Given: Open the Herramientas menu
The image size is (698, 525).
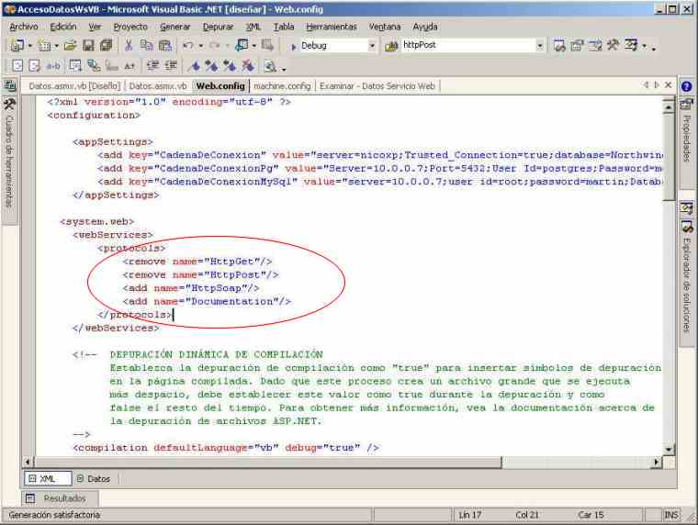Looking at the screenshot, I should [332, 27].
